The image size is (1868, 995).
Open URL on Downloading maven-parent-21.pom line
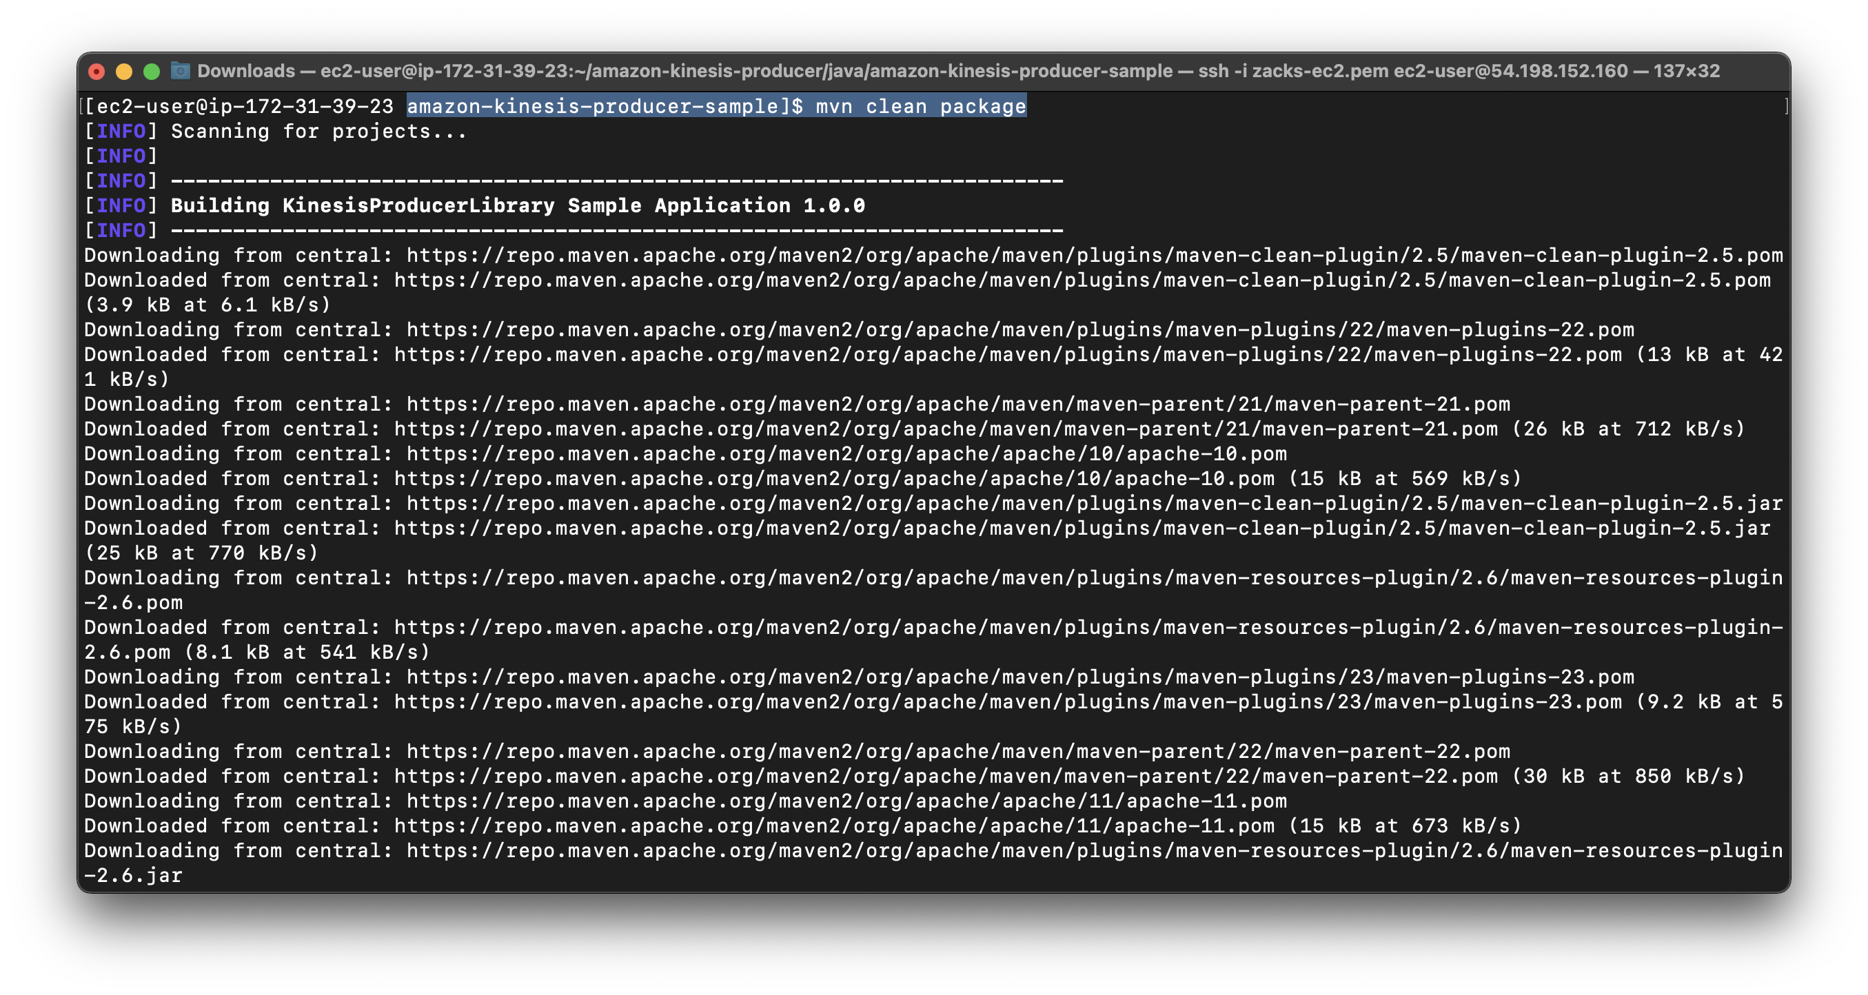[957, 404]
